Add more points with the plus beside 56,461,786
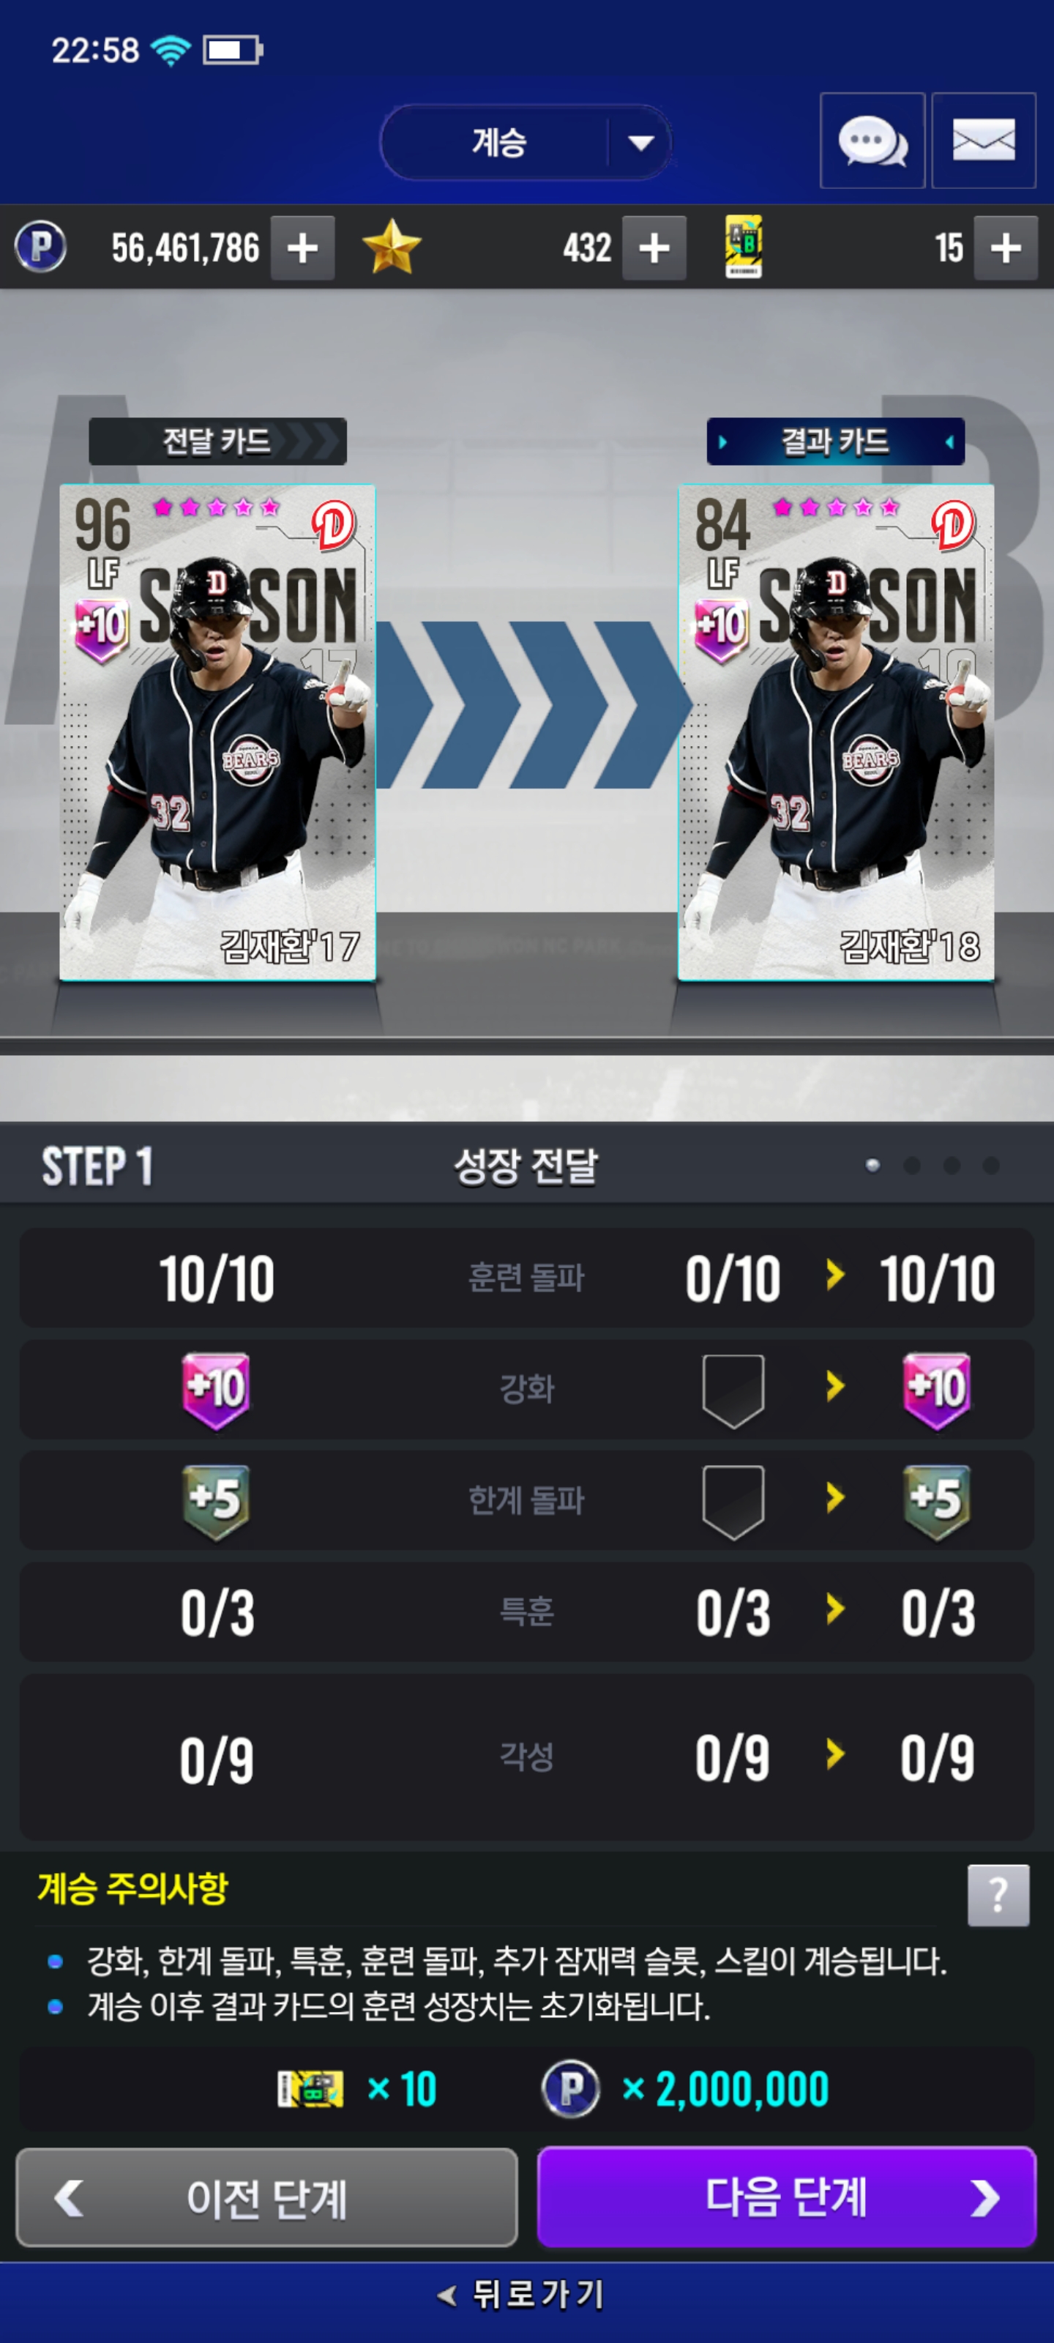 click(303, 247)
